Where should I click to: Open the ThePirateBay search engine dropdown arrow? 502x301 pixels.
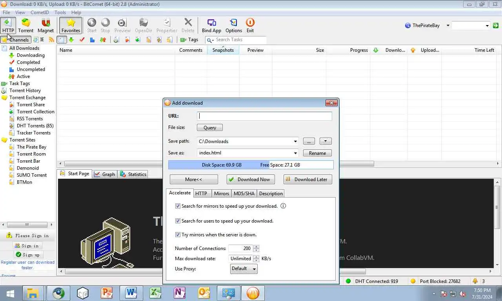click(x=448, y=25)
